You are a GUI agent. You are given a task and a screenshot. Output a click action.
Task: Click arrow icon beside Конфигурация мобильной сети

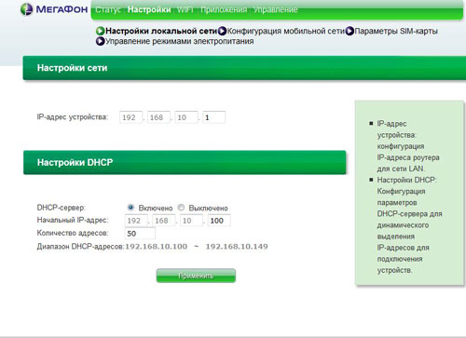[x=222, y=31]
